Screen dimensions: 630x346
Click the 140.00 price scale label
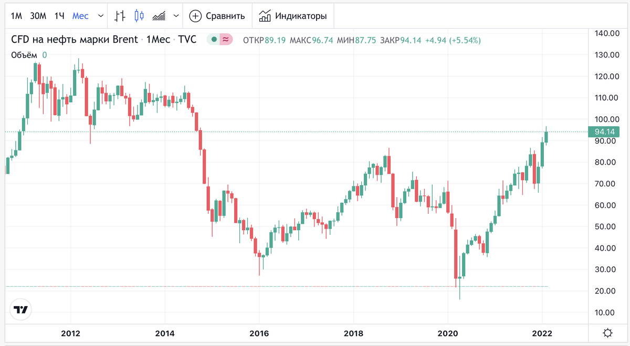607,34
